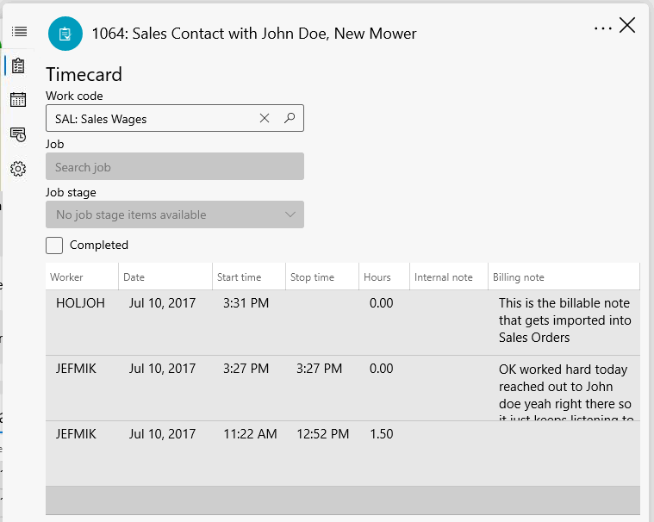Open the hamburger list menu icon
The image size is (654, 522).
(x=19, y=32)
